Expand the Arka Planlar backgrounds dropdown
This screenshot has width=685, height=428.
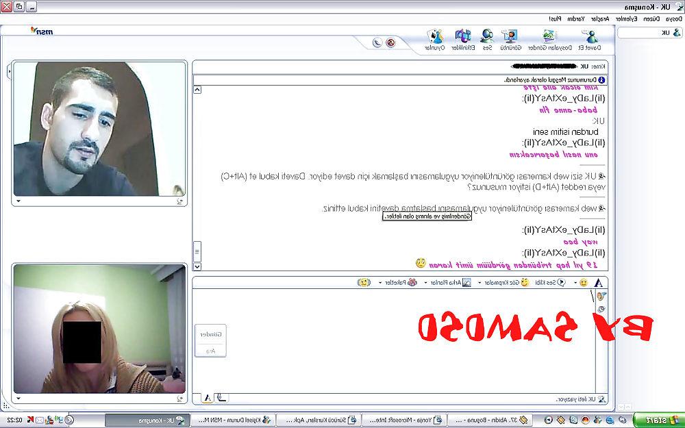coord(425,283)
